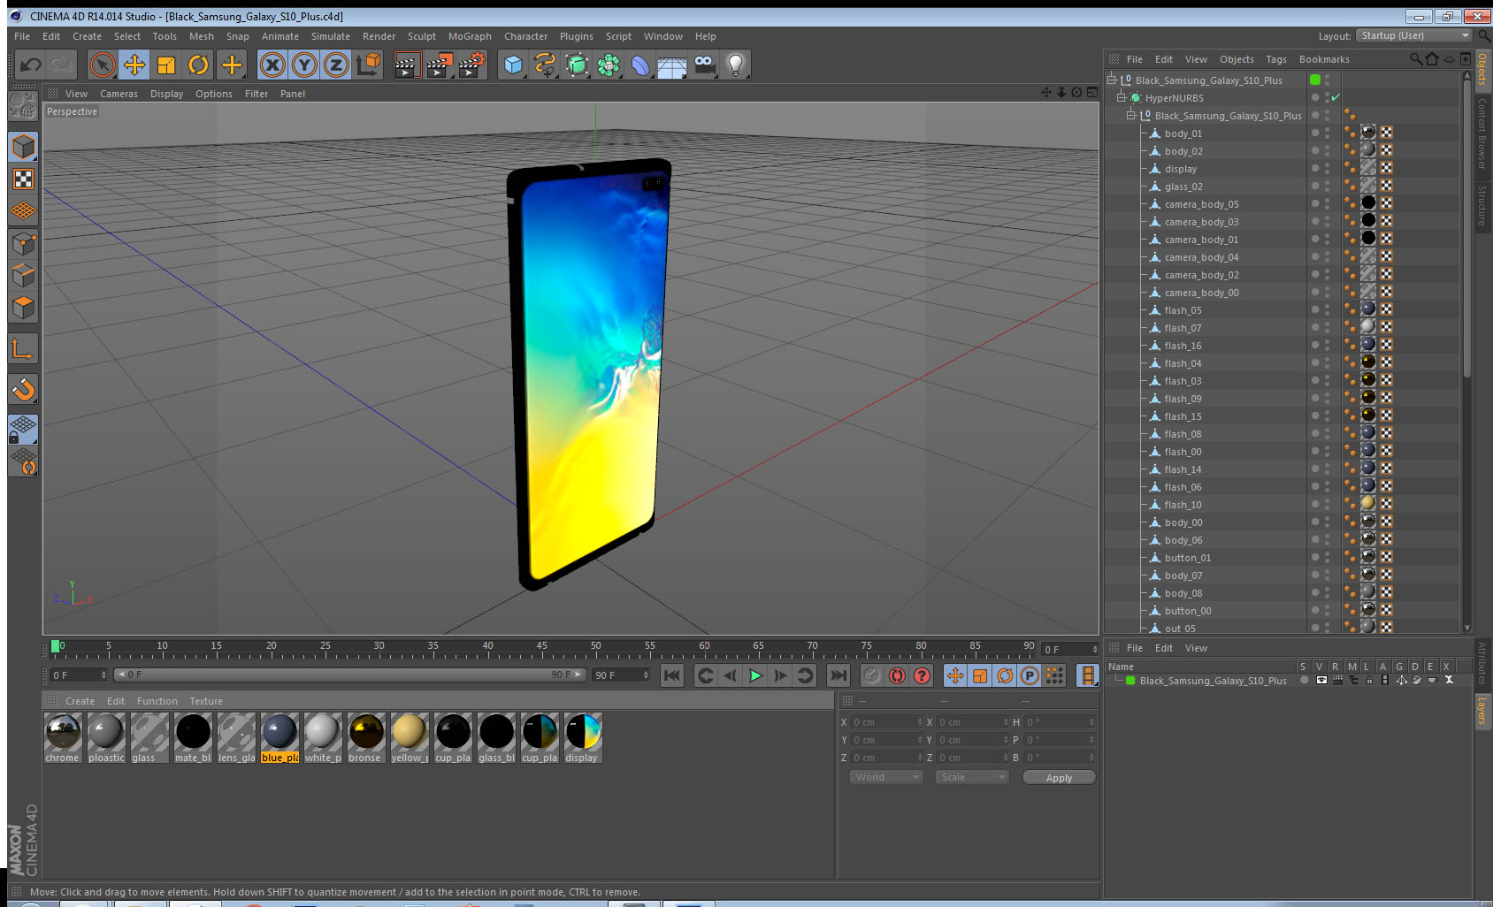Open viewport Cameras menu
This screenshot has width=1493, height=907.
click(x=119, y=94)
